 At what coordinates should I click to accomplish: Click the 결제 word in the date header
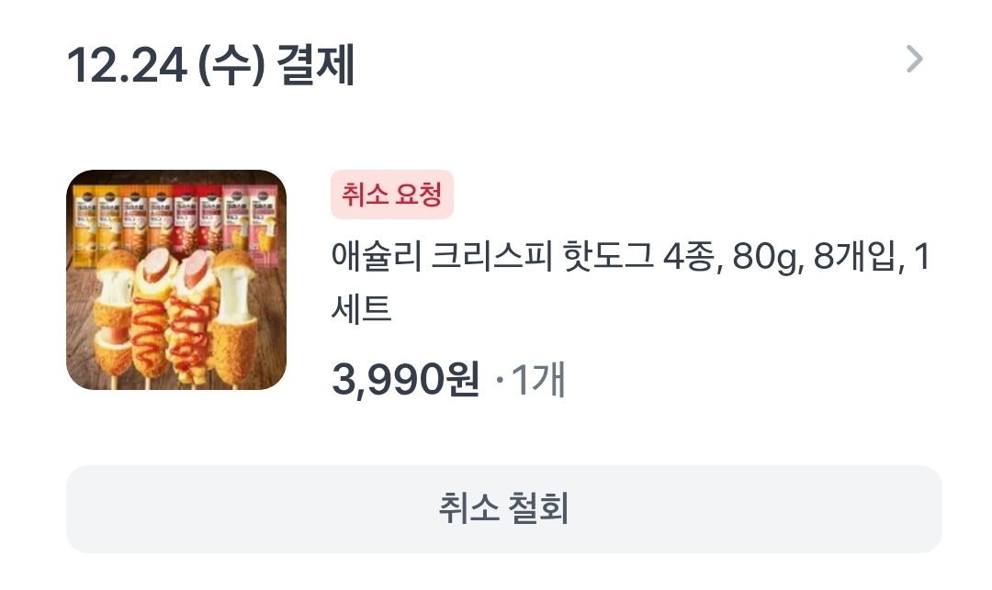[316, 64]
